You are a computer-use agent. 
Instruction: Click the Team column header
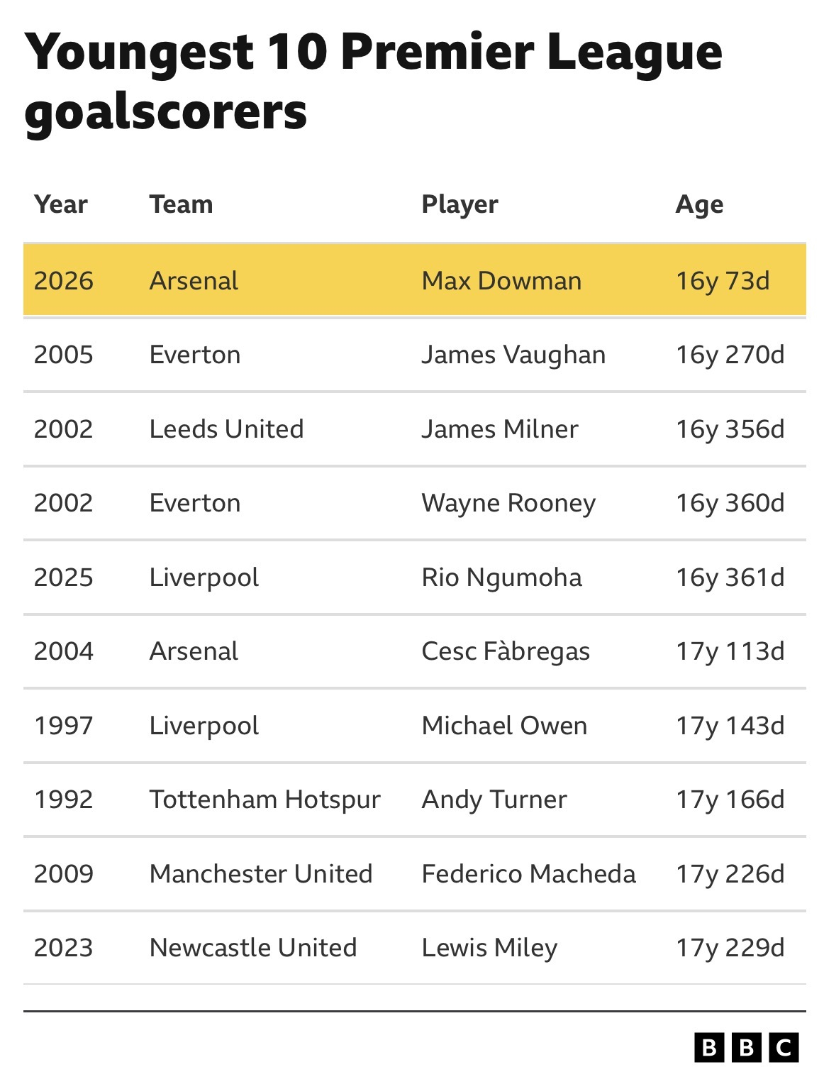point(181,204)
